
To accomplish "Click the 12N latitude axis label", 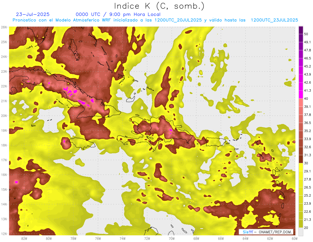I will tap(4, 234).
